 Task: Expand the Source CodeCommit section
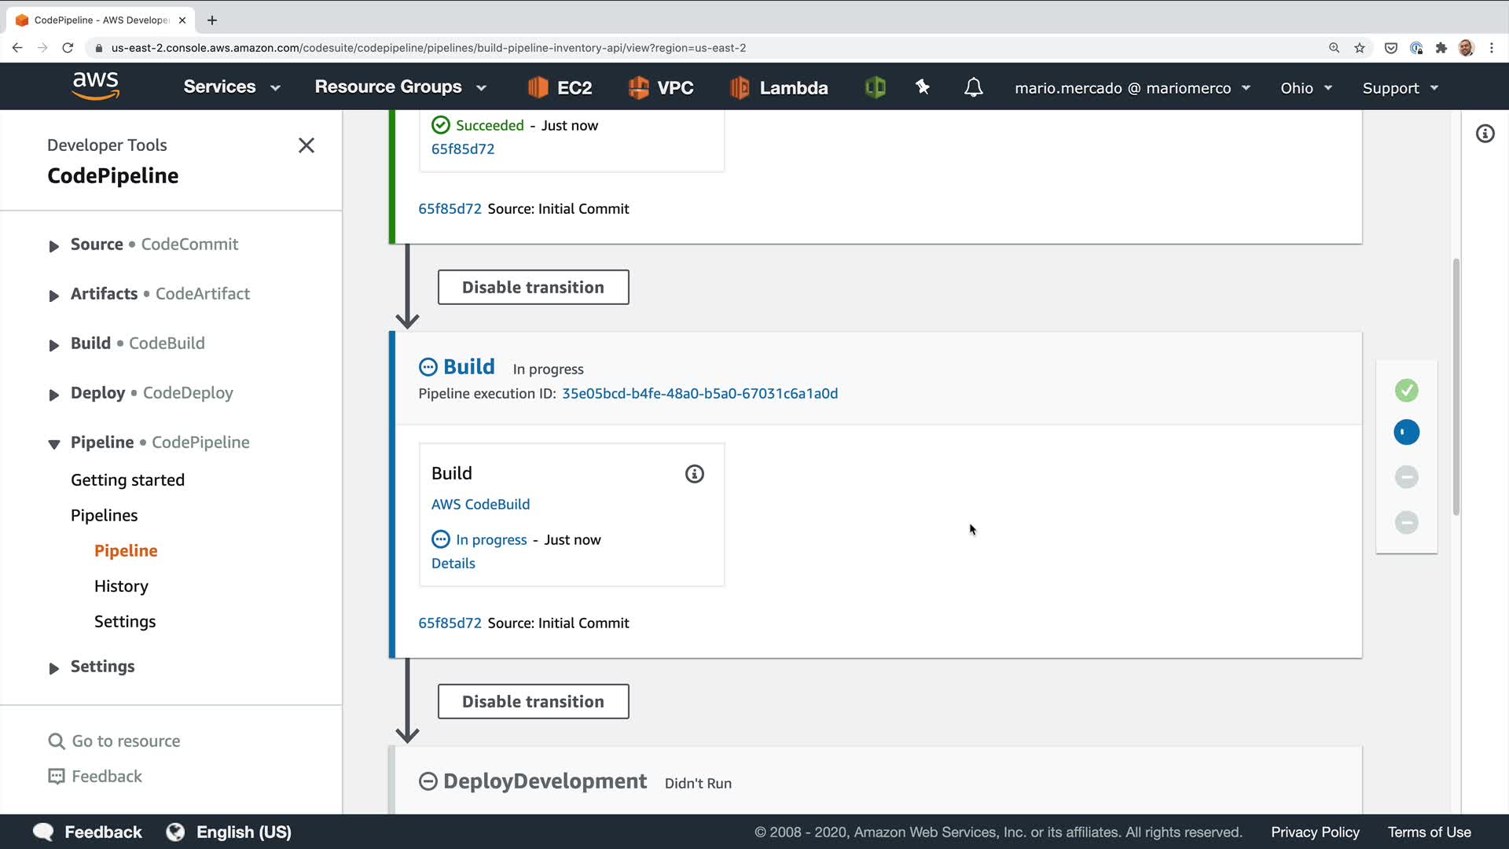coord(53,246)
